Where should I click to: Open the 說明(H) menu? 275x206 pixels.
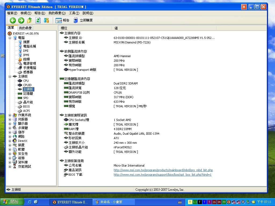(x=88, y=13)
